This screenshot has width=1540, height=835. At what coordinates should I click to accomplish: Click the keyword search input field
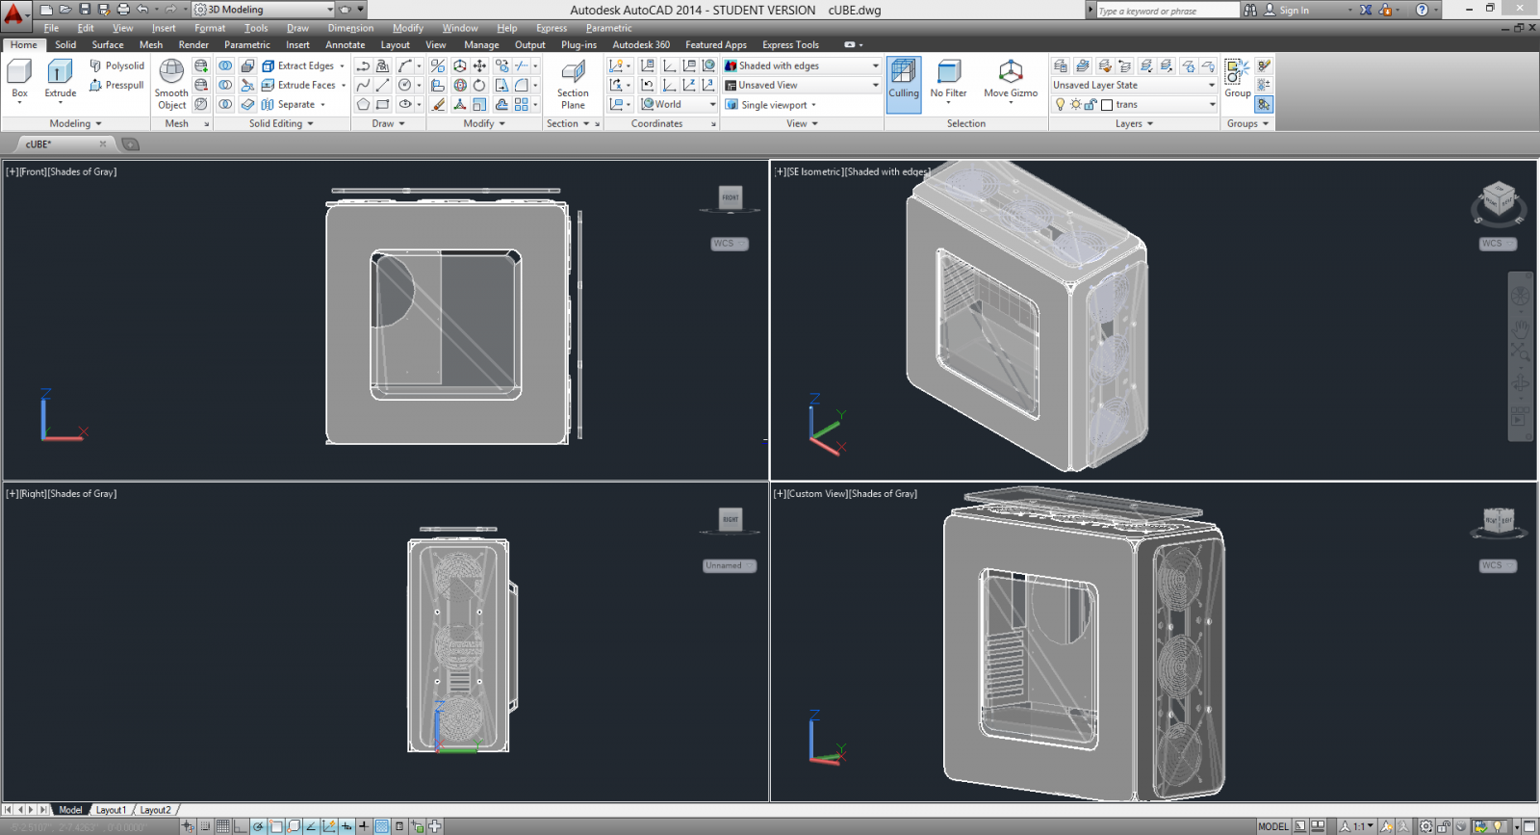click(x=1167, y=11)
